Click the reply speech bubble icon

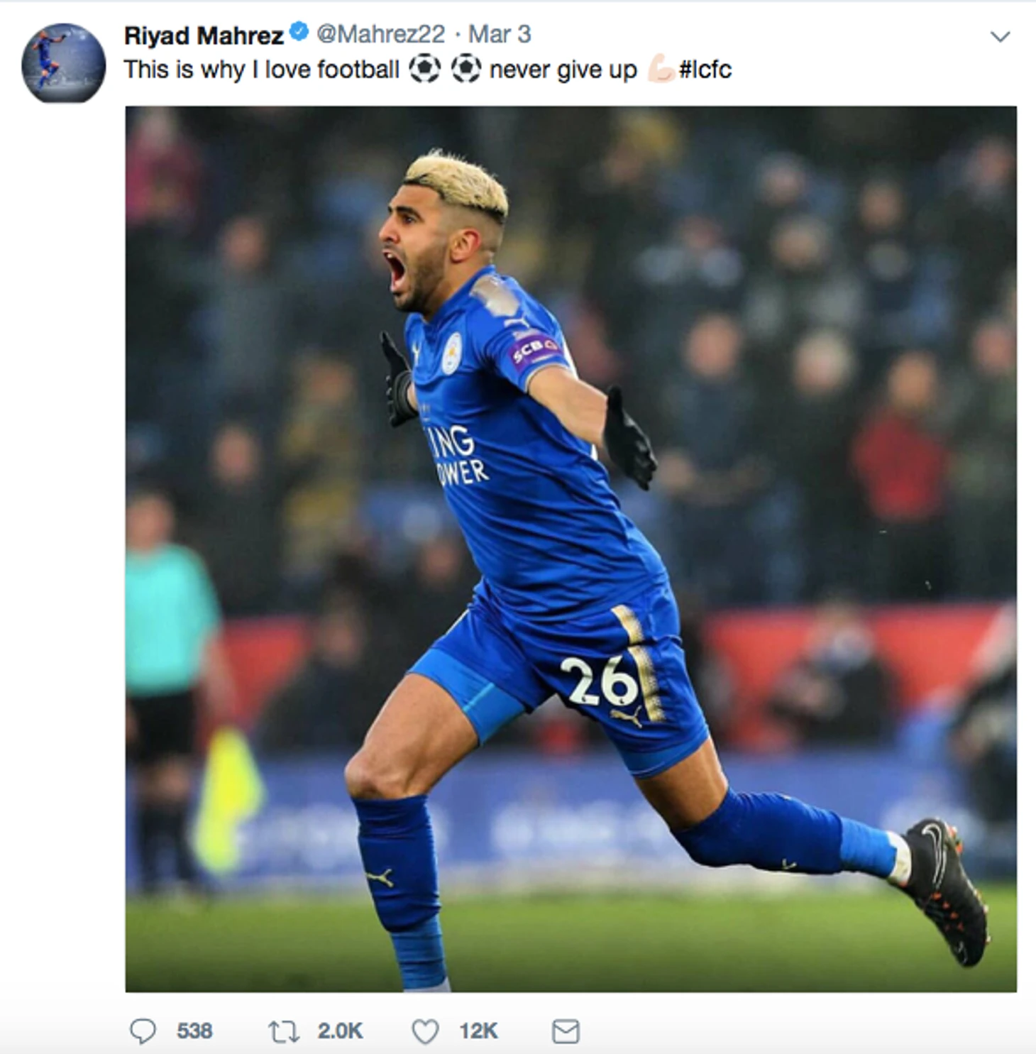(x=143, y=1031)
